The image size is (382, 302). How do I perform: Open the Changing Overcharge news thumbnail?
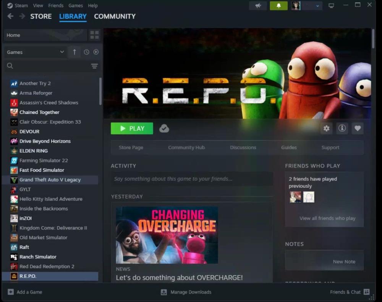tap(167, 235)
